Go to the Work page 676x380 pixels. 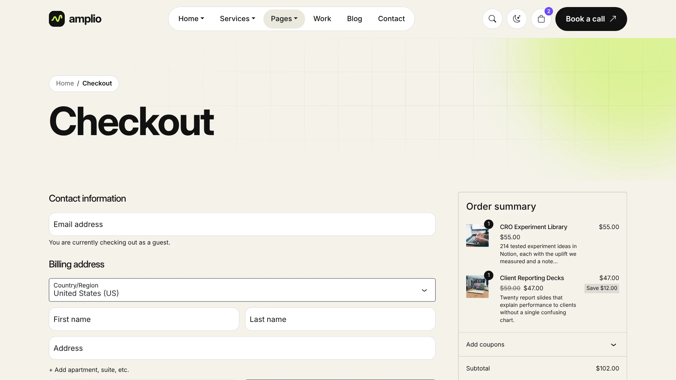coord(322,19)
